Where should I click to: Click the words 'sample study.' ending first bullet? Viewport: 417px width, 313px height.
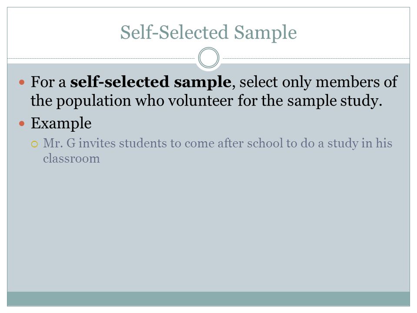(x=334, y=101)
